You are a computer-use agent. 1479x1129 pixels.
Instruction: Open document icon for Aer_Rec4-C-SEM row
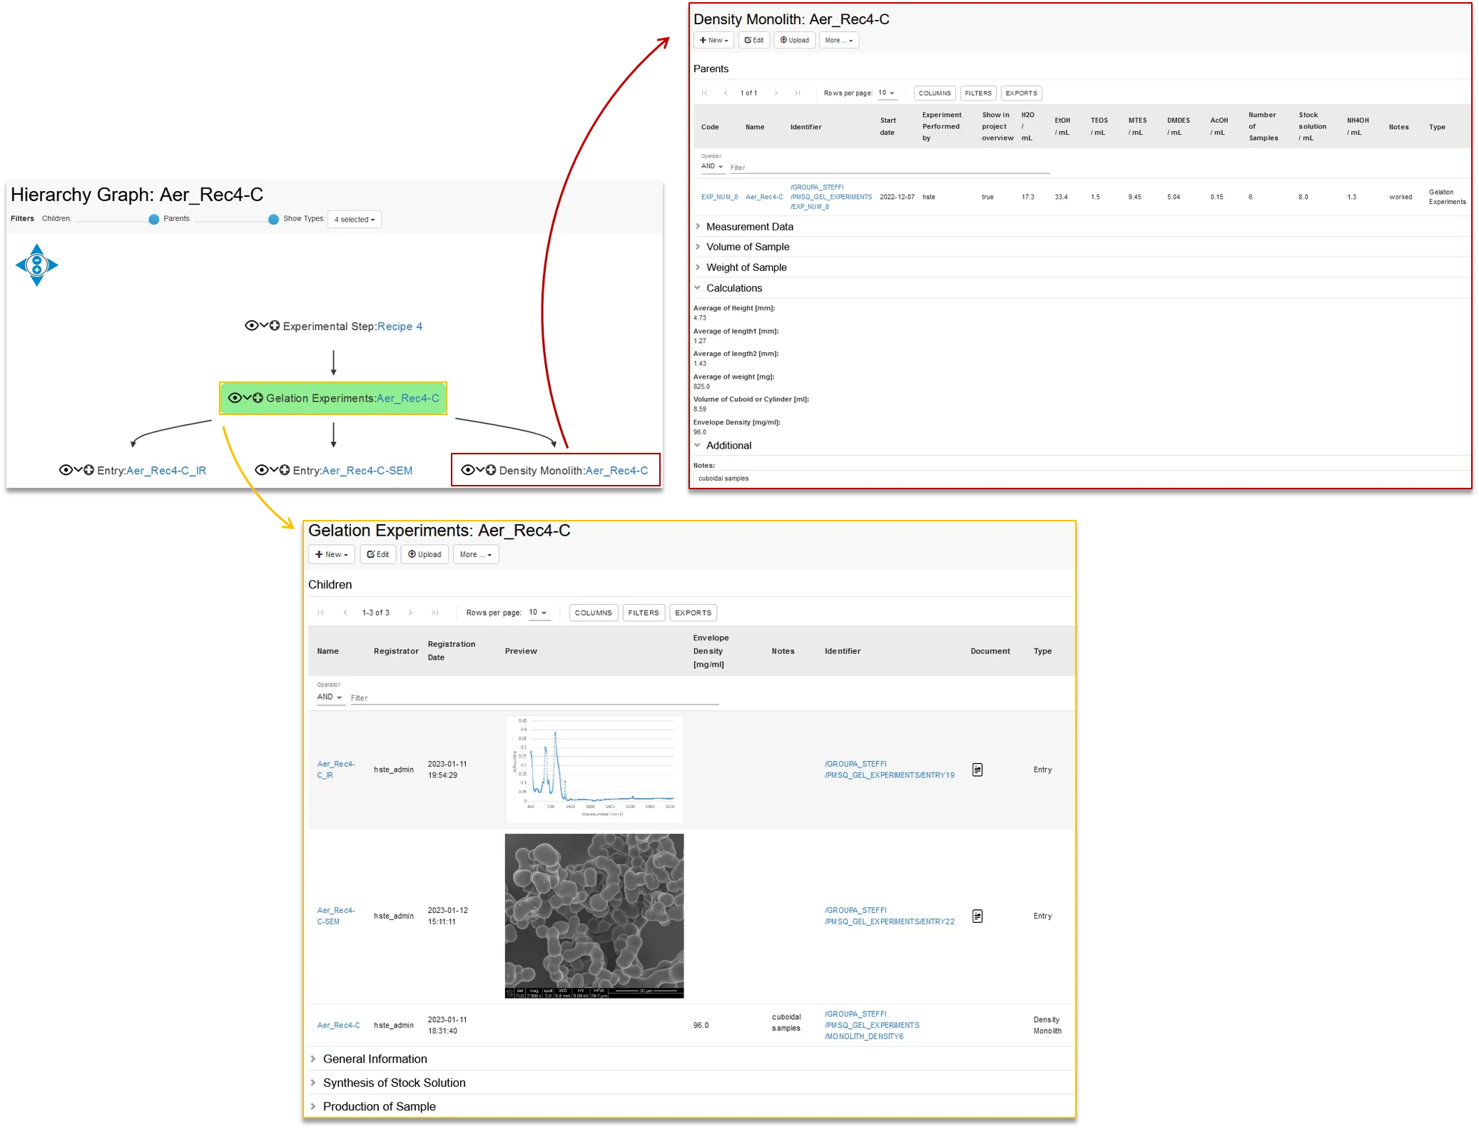coord(977,916)
